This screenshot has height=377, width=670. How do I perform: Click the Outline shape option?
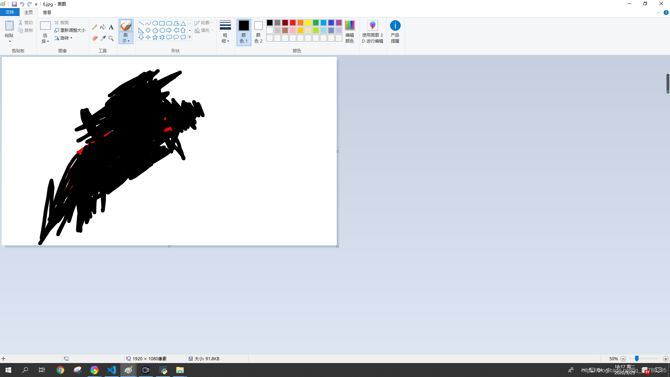[x=204, y=23]
